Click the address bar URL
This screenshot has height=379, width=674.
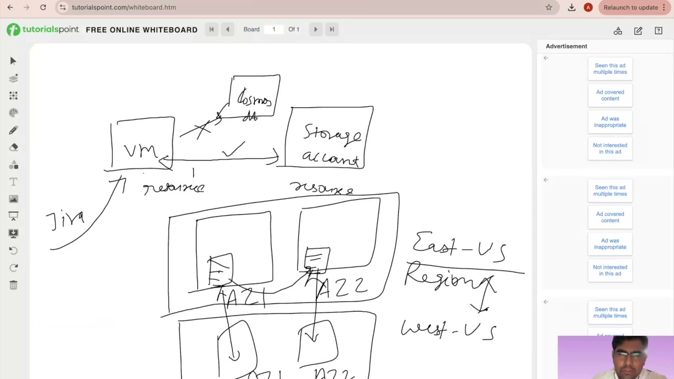point(124,7)
